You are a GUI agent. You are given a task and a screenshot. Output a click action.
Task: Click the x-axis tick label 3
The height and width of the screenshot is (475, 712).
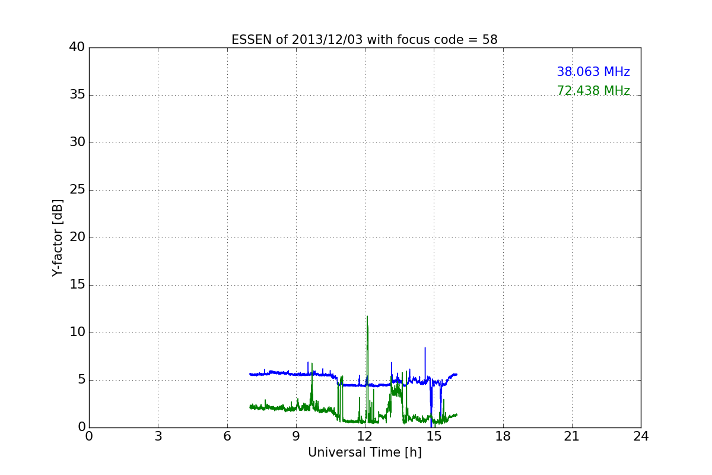pyautogui.click(x=158, y=436)
